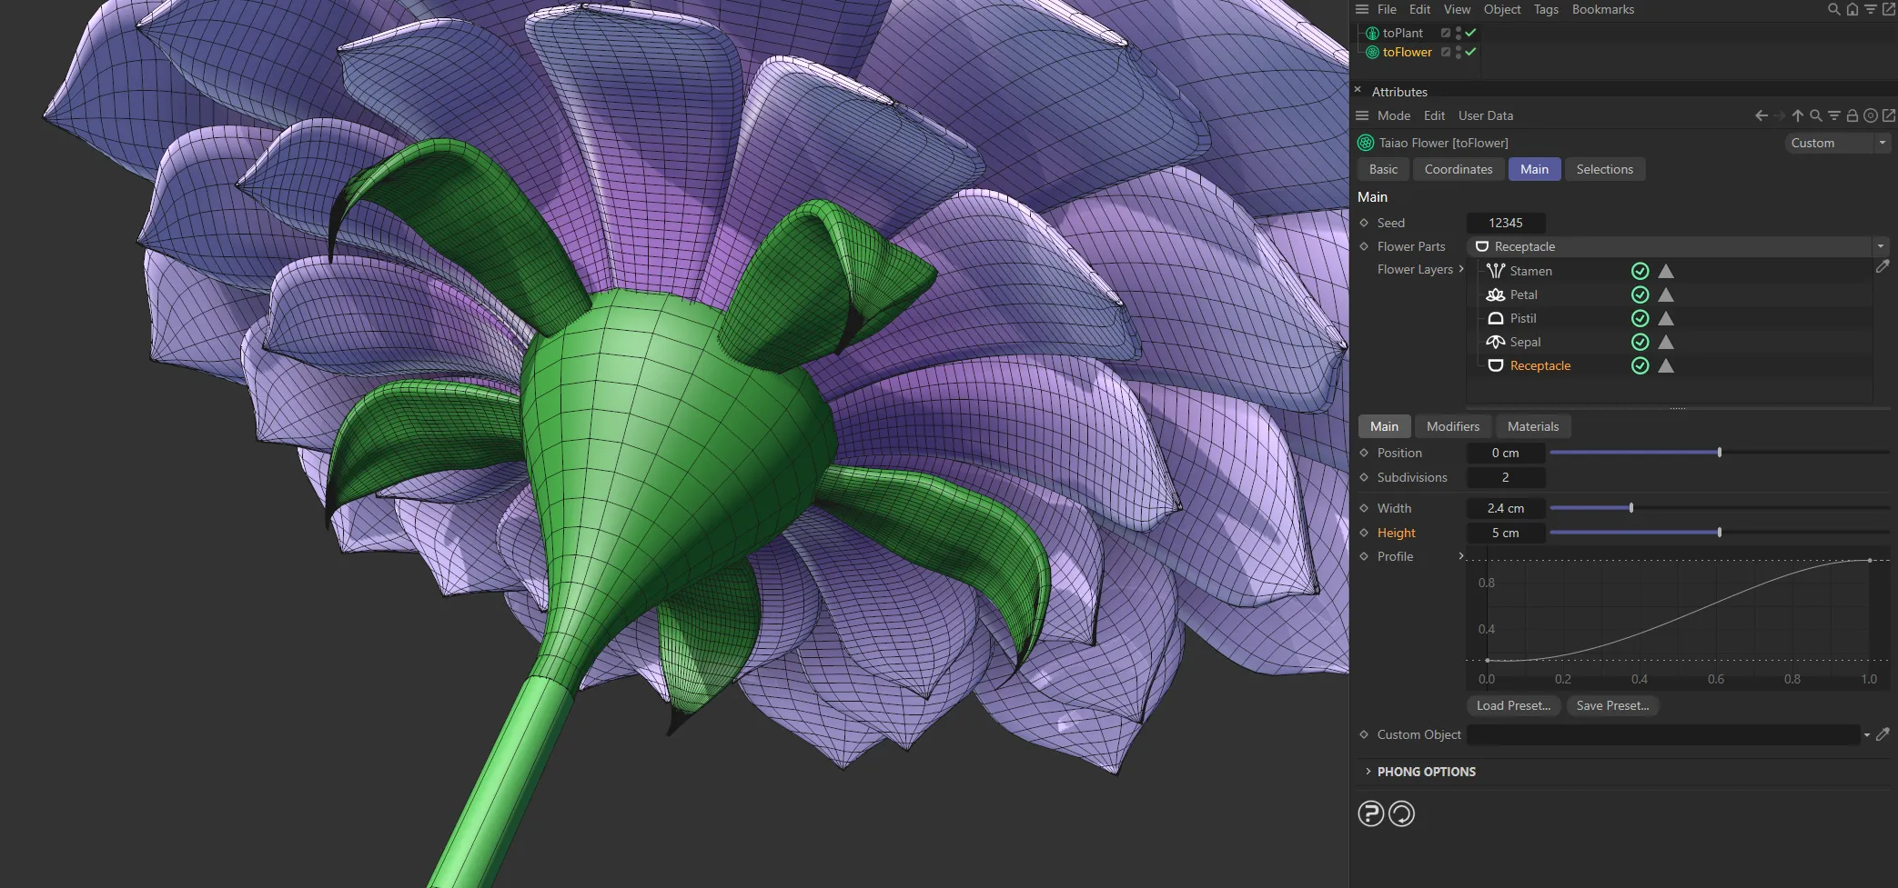Click the Receptacle layer icon
The width and height of the screenshot is (1898, 888).
coord(1495,364)
